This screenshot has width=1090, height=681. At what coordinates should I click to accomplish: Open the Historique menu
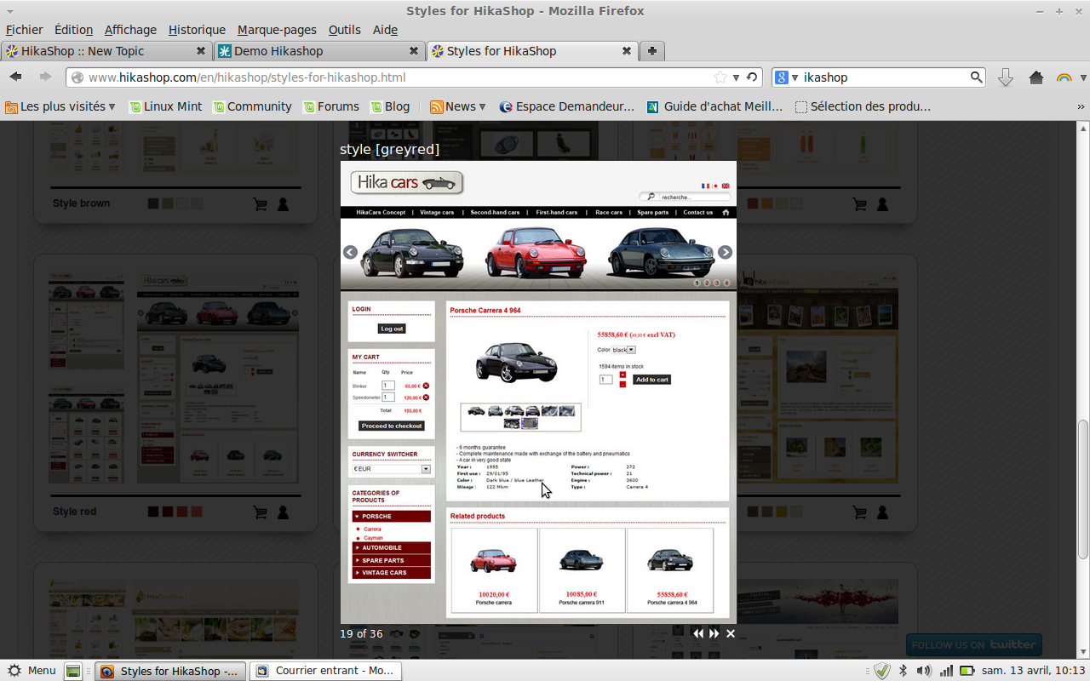[197, 30]
